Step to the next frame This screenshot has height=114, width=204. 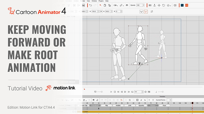125,92
